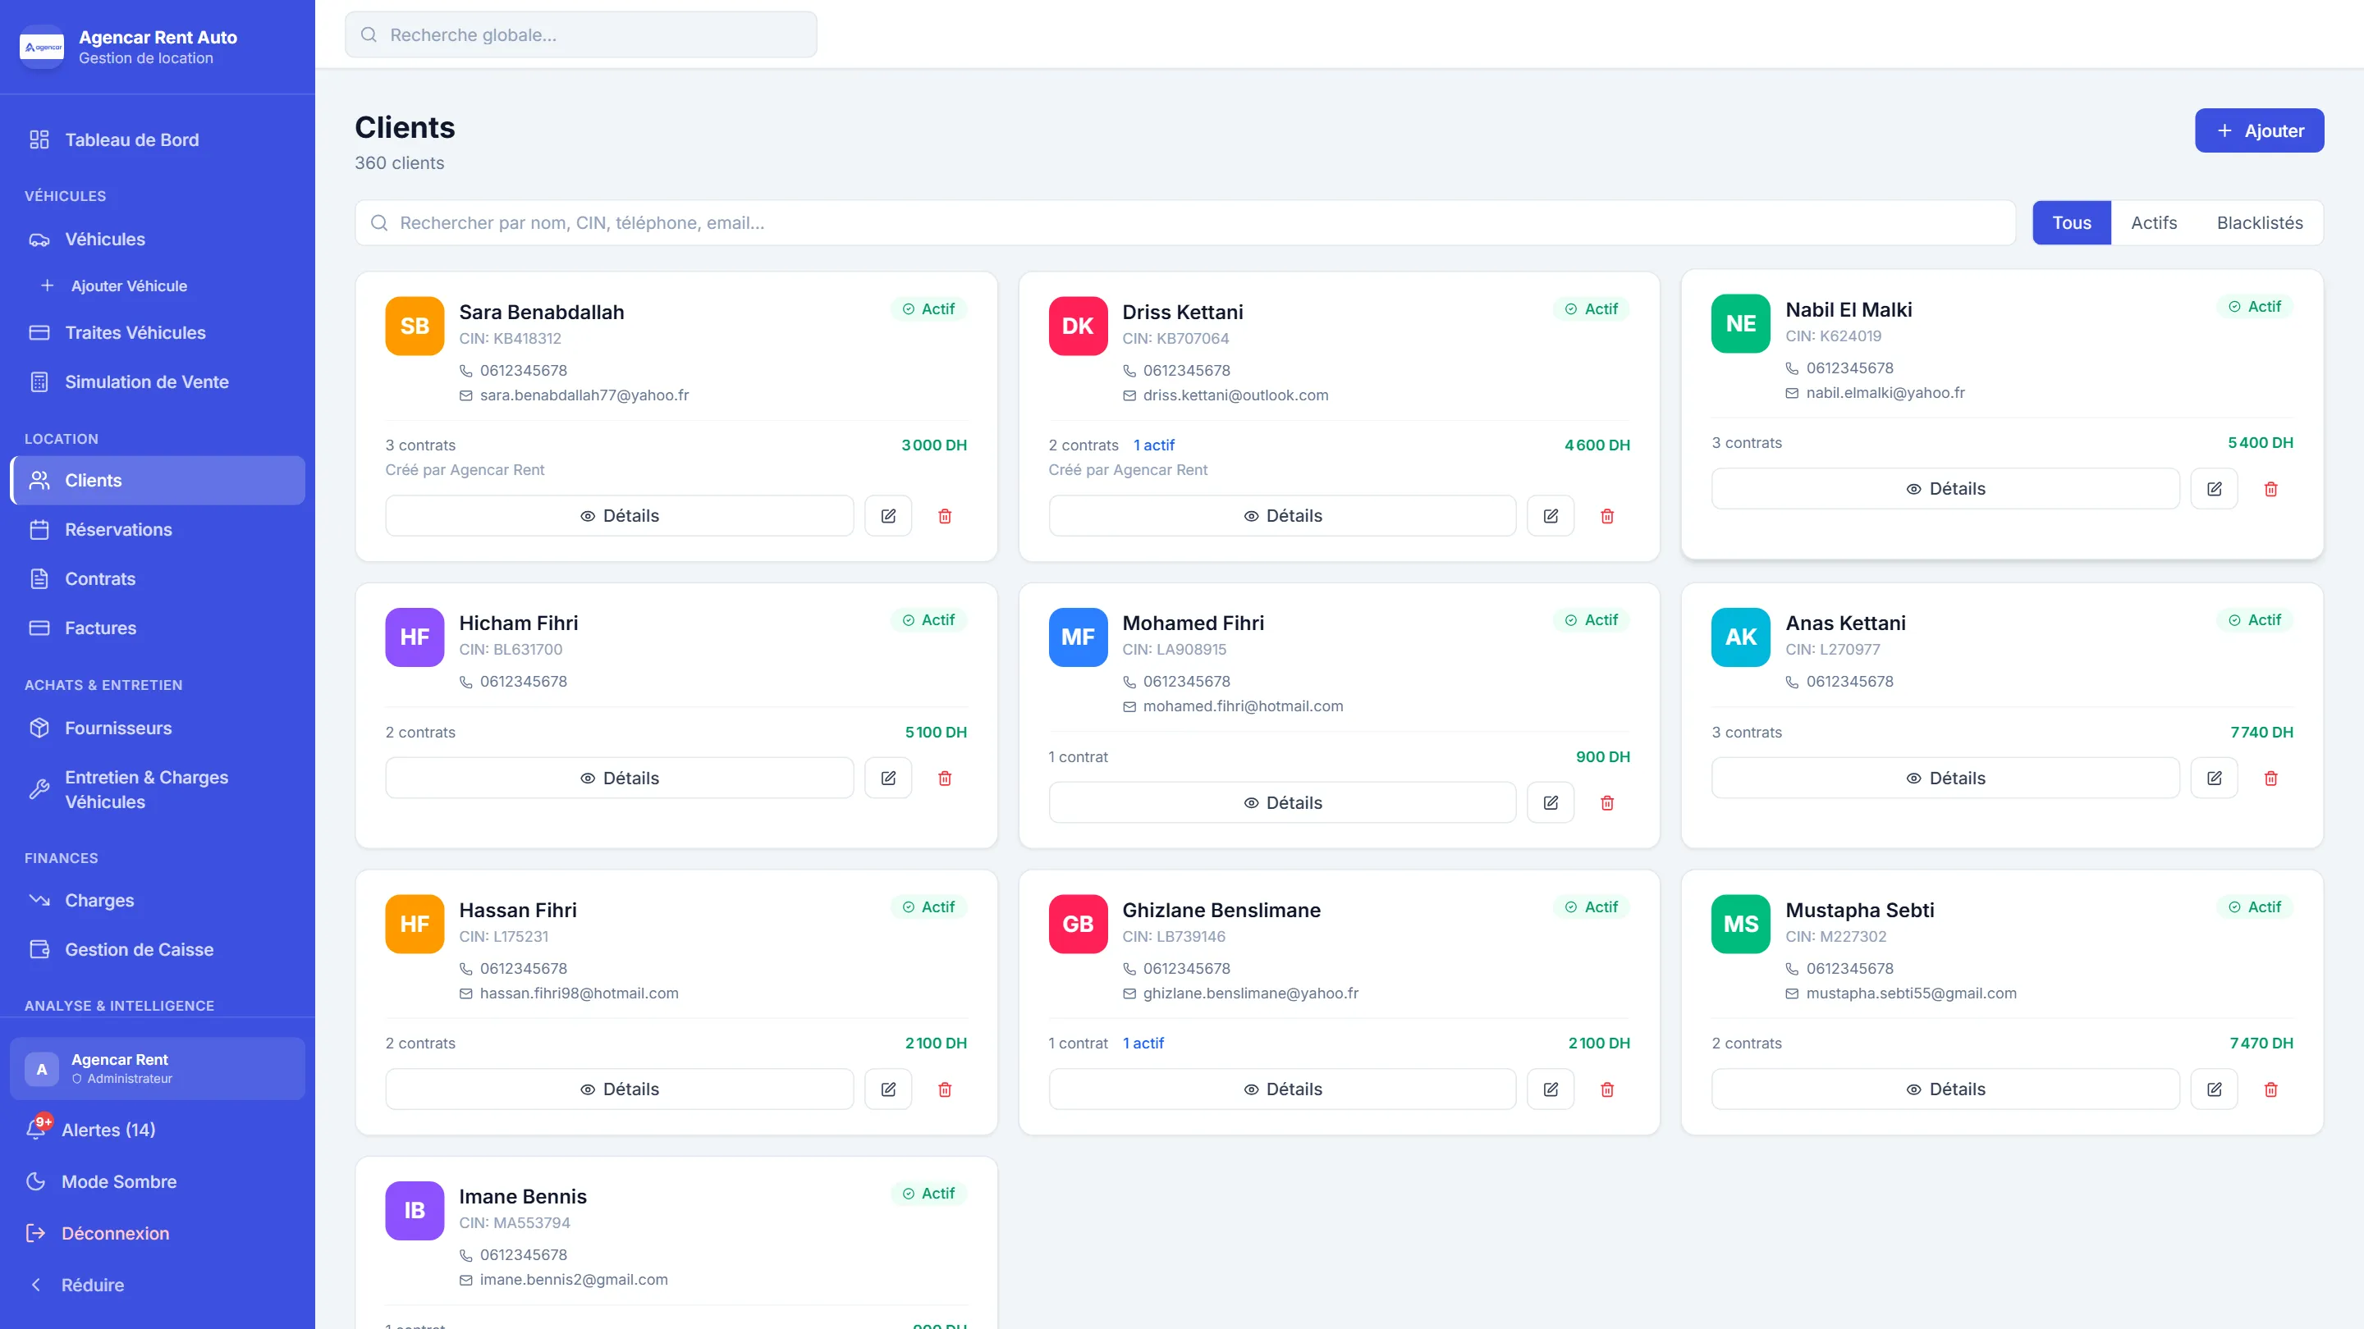This screenshot has height=1329, width=2364.
Task: Click the DK avatar of Driss Kettani
Action: click(1078, 326)
